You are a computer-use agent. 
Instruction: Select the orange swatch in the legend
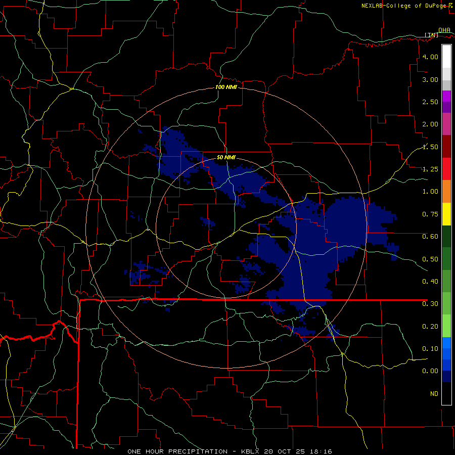(x=446, y=192)
